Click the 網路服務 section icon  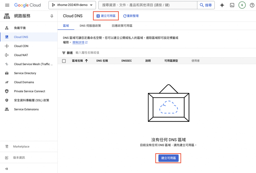7,16
